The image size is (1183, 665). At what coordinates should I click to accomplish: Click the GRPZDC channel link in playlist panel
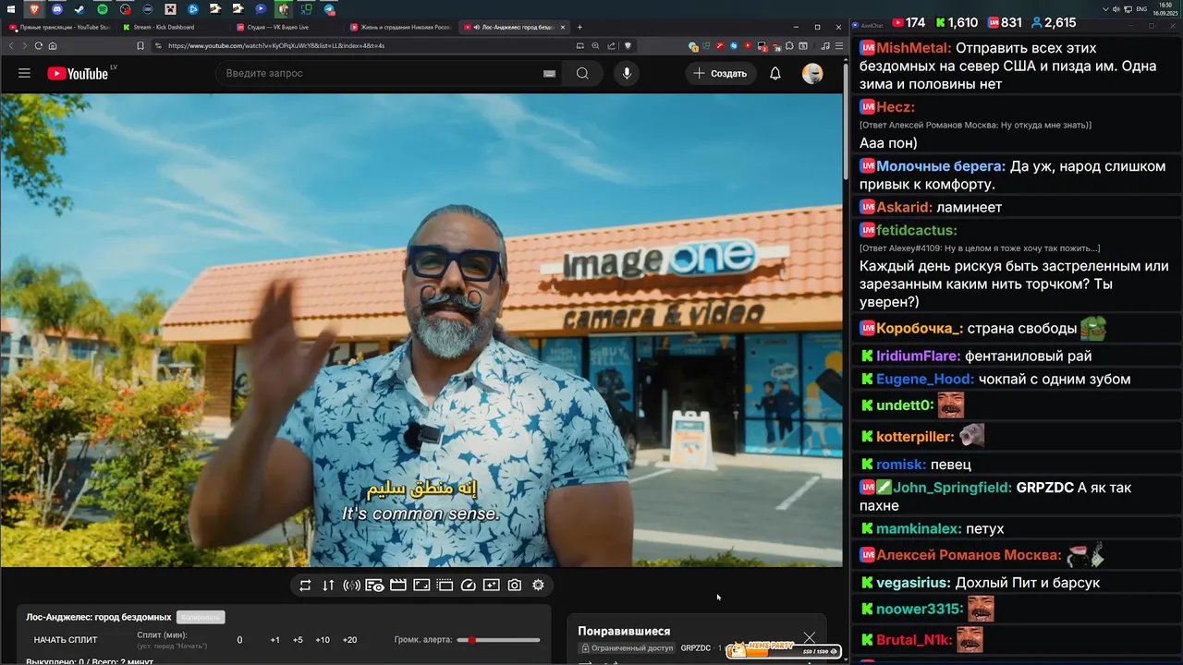[x=696, y=648]
